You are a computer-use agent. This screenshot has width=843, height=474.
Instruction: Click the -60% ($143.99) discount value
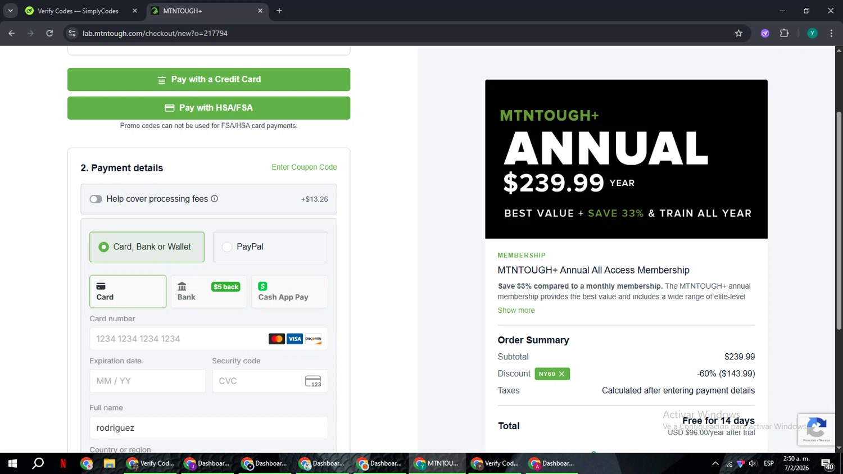tap(726, 374)
